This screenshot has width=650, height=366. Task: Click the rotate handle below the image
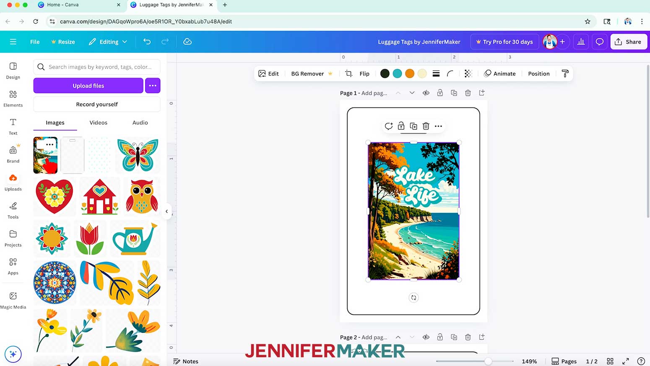click(413, 298)
